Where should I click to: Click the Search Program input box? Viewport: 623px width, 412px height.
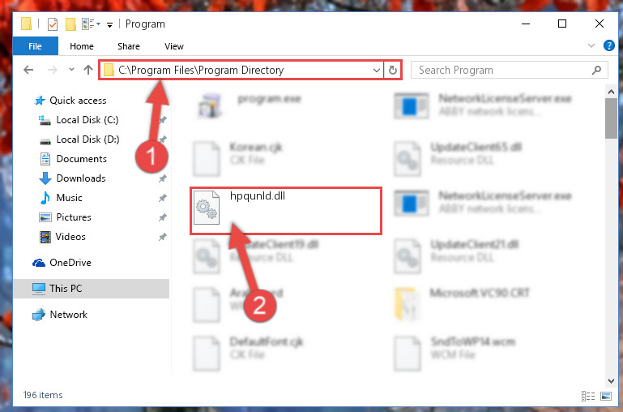[502, 70]
